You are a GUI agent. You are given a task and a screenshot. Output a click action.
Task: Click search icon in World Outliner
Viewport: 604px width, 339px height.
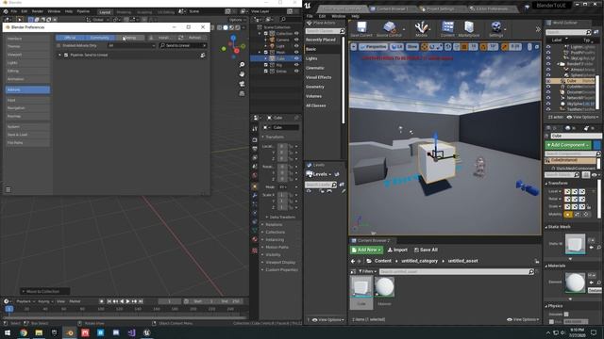[588, 32]
